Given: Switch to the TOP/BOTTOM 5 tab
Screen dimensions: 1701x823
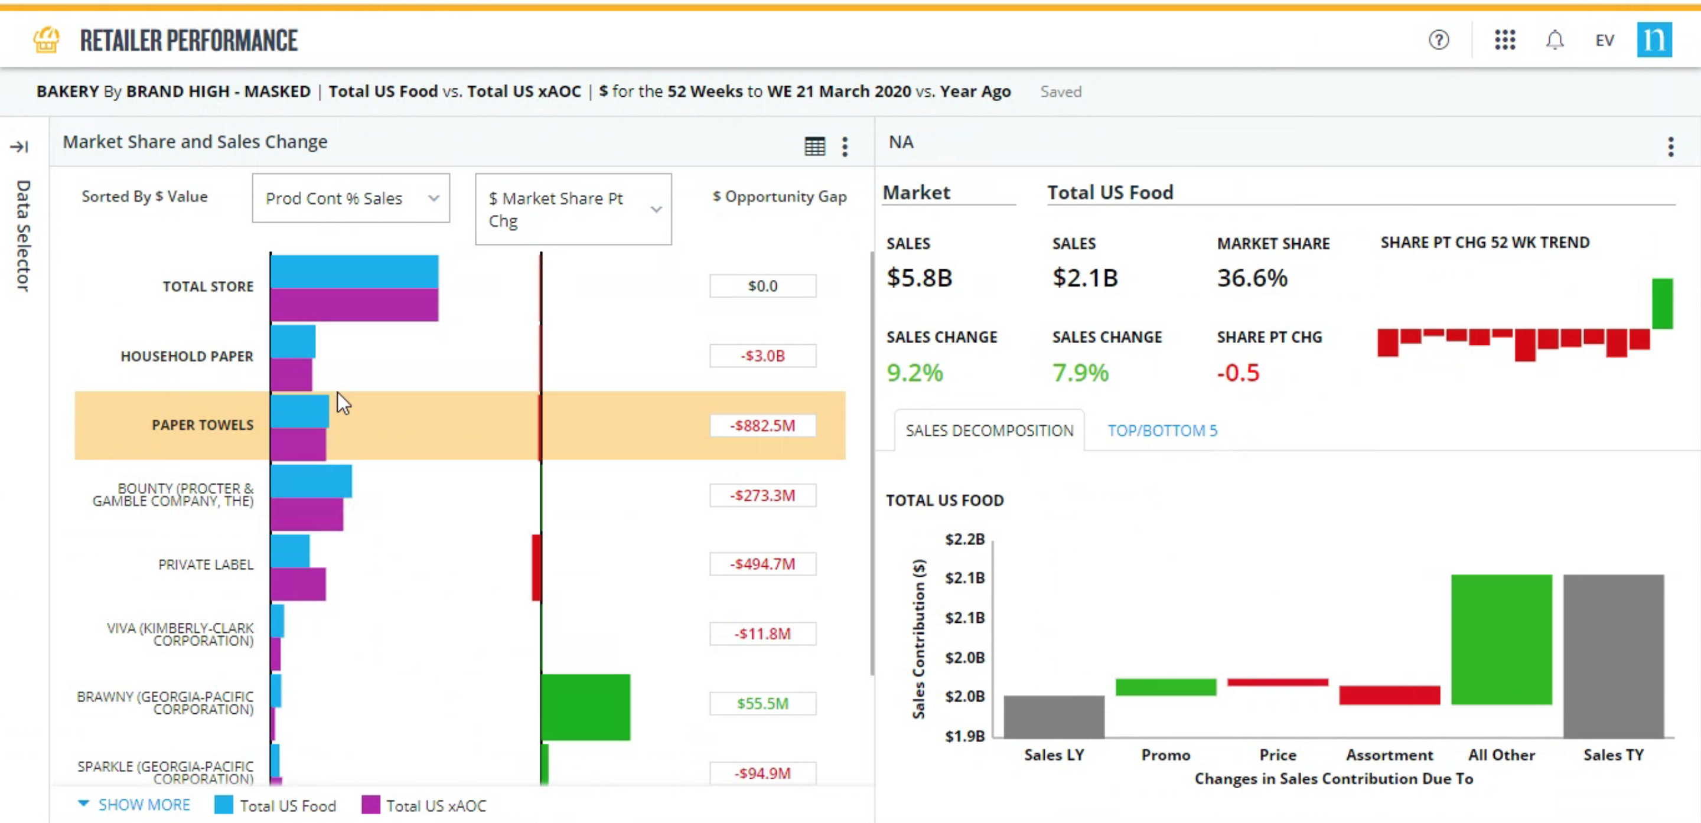Looking at the screenshot, I should (x=1162, y=430).
